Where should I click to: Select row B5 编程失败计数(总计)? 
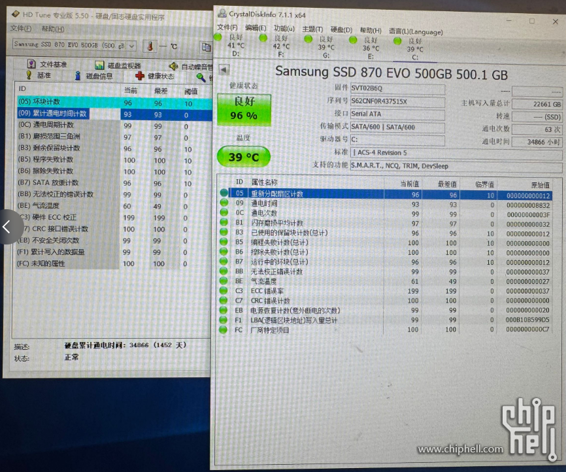385,243
